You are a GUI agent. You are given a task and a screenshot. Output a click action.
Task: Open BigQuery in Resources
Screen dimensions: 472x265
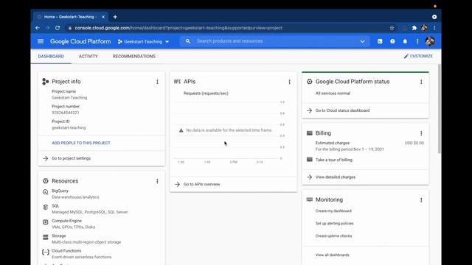(60, 191)
